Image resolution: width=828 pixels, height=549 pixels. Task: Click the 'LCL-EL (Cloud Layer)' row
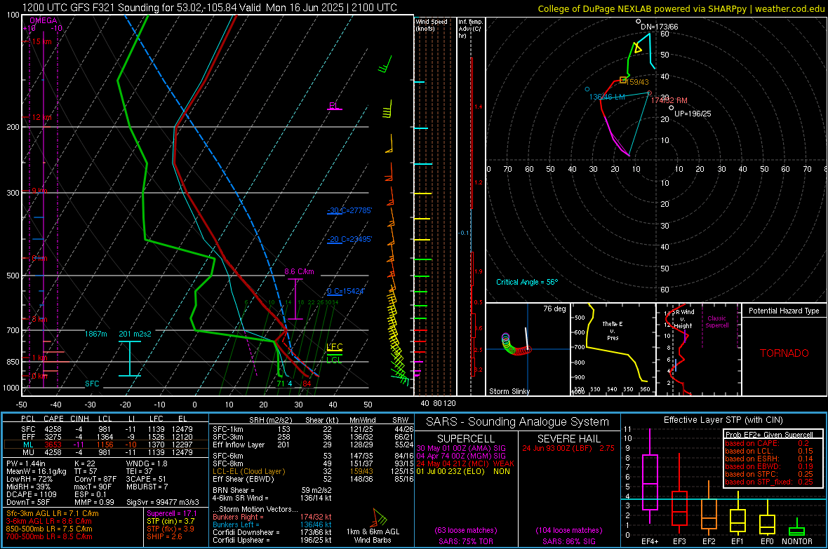point(313,471)
